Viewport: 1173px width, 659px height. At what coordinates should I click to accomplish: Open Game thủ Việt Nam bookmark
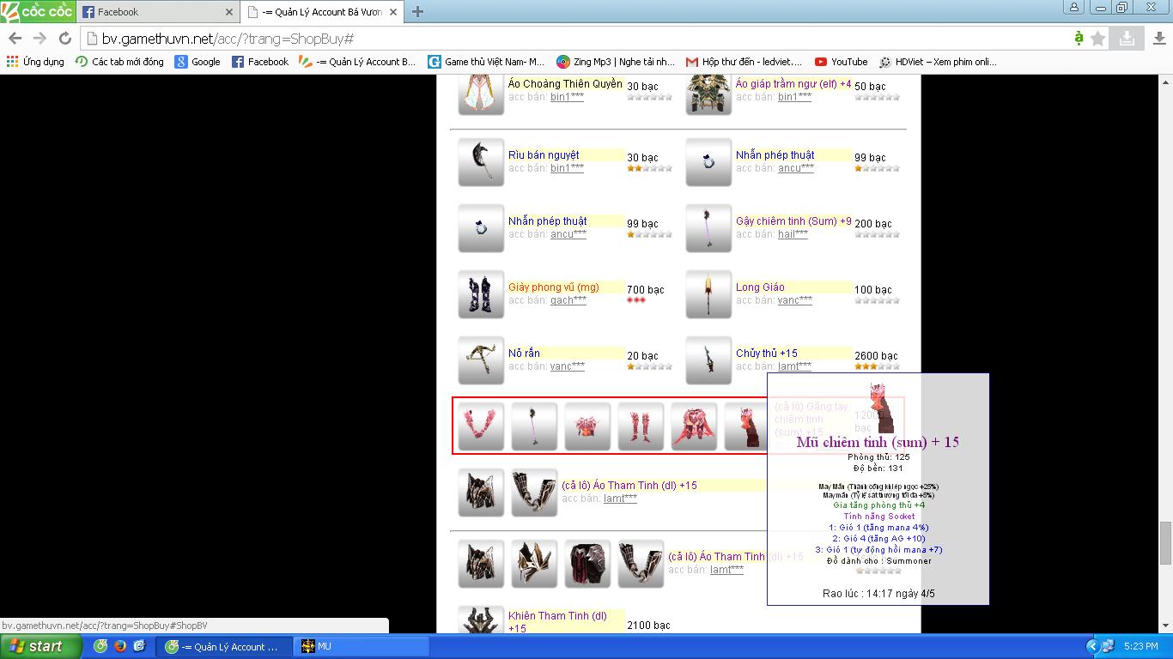486,62
